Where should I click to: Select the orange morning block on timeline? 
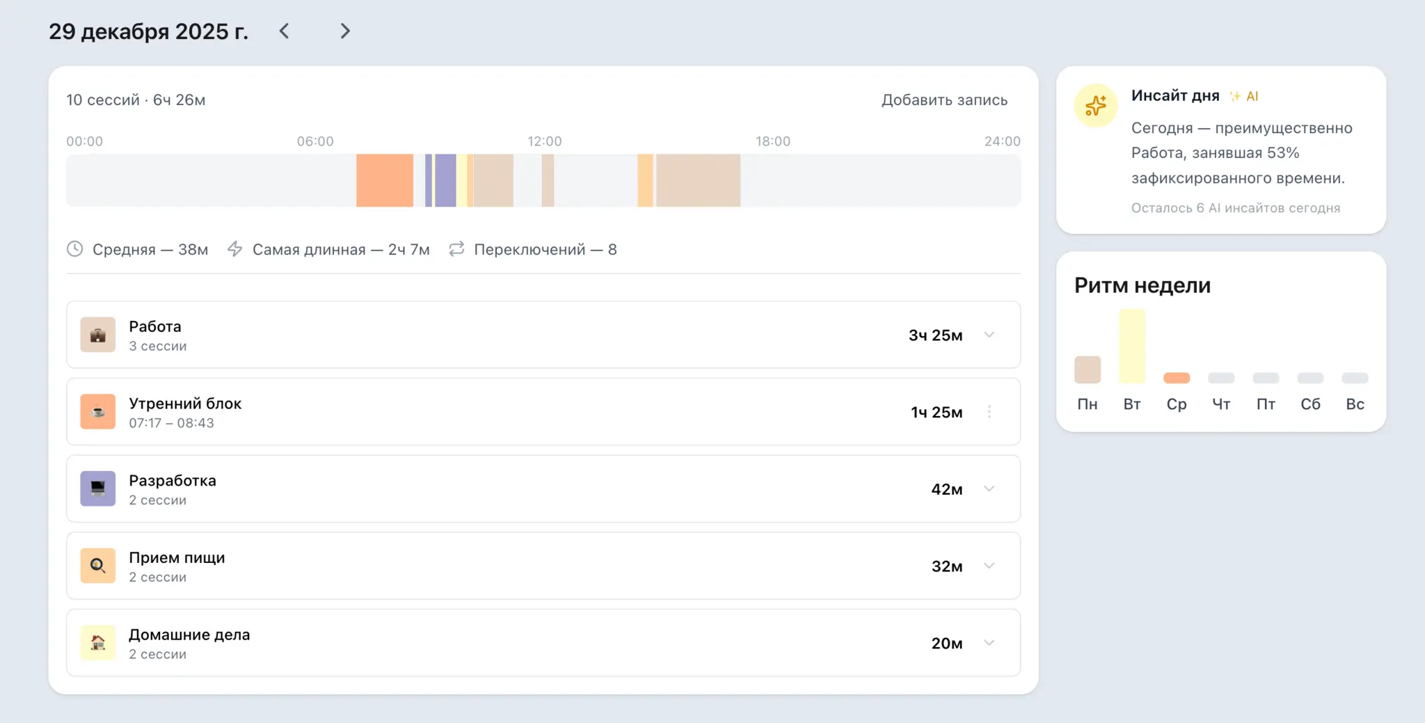(x=384, y=180)
